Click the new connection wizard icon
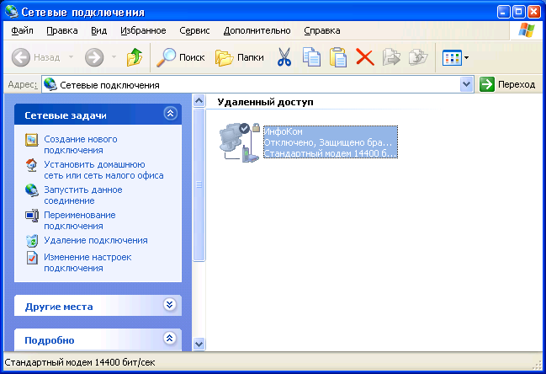546x374 pixels. click(x=32, y=140)
